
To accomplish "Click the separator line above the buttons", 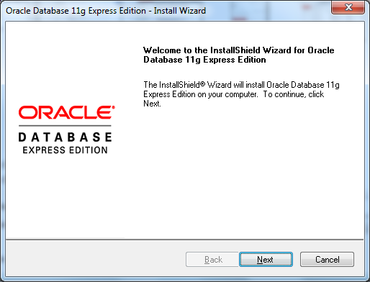I will click(185, 240).
